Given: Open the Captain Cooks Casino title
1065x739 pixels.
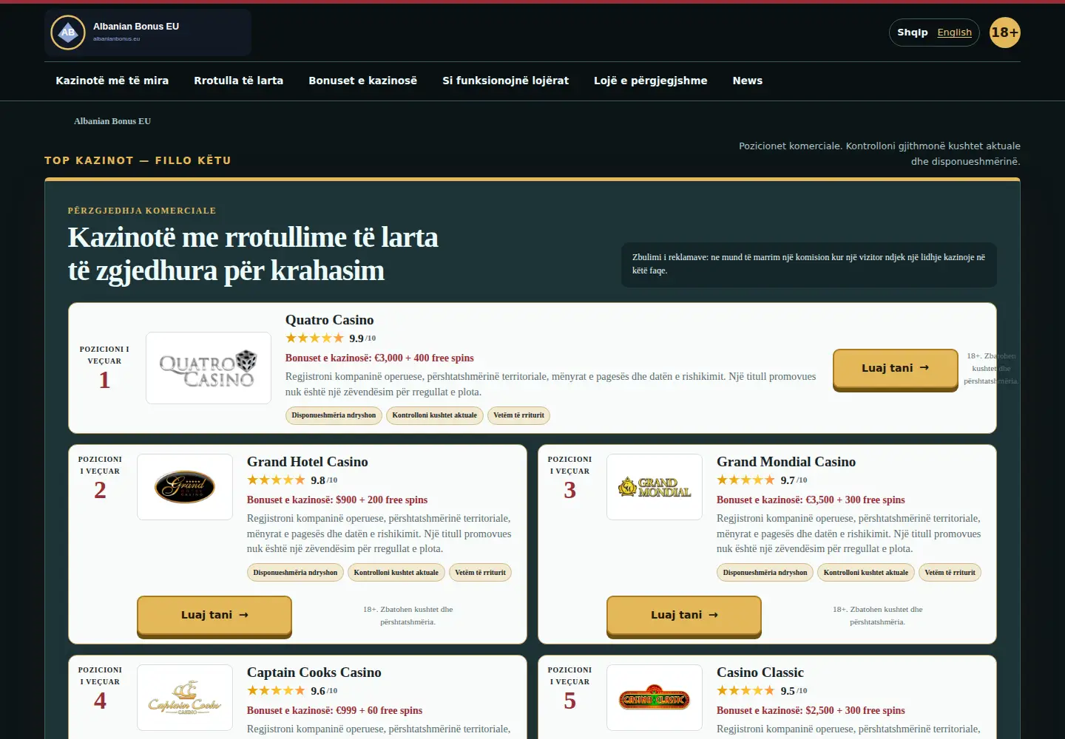Looking at the screenshot, I should [314, 672].
